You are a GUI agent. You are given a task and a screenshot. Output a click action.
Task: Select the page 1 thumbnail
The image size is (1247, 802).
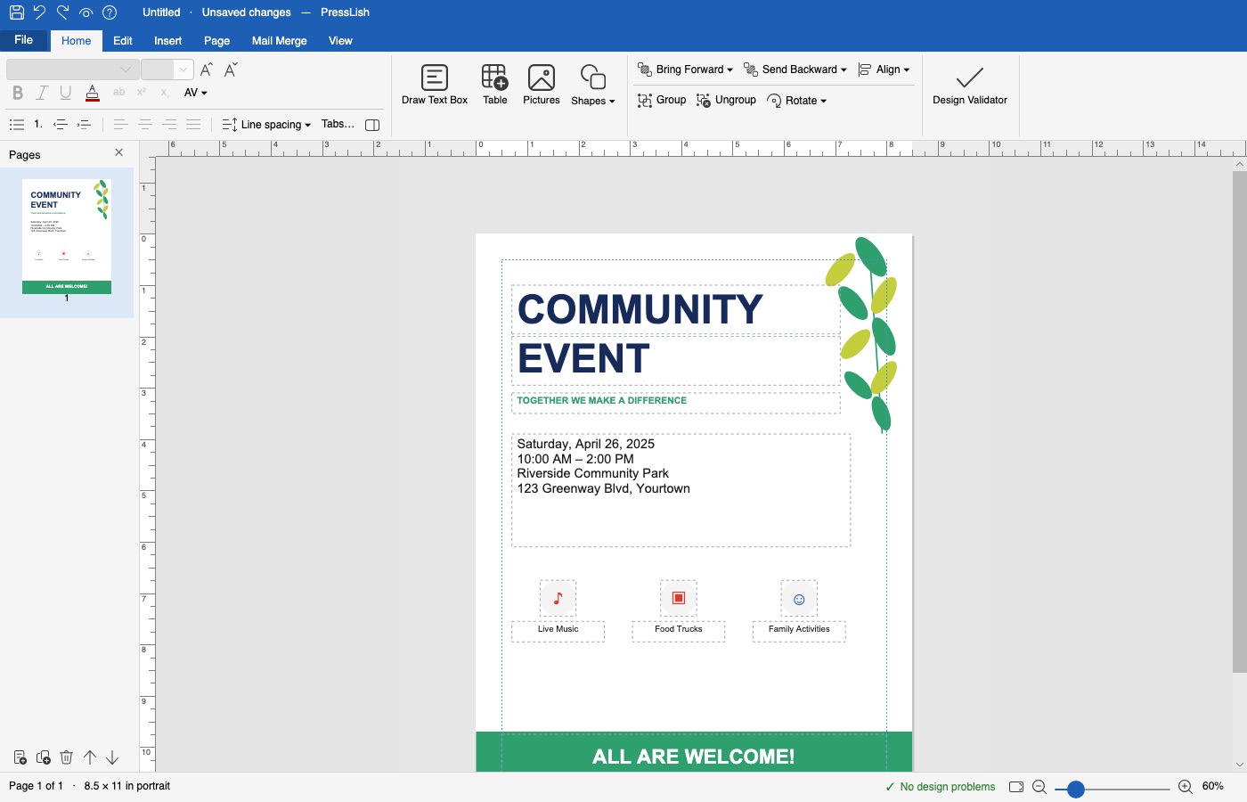tap(67, 236)
